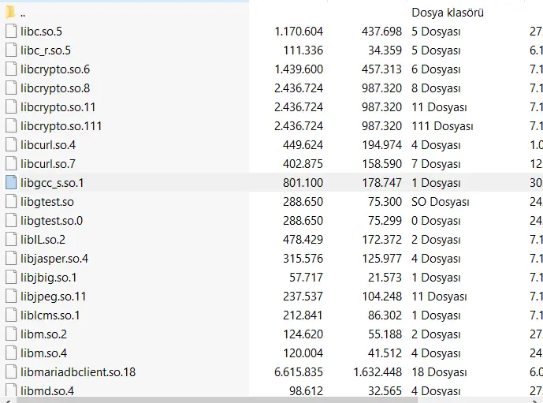Image resolution: width=543 pixels, height=403 pixels.
Task: Select the file name libgtest.so.0
Action: [51, 221]
